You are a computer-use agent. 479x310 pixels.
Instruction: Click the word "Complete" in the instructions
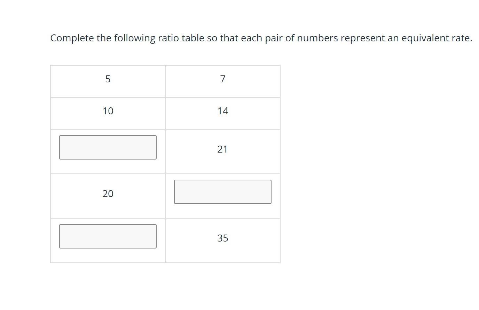coord(72,38)
